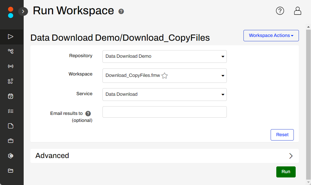Image resolution: width=311 pixels, height=185 pixels.
Task: Click the green Run button
Action: click(x=286, y=172)
